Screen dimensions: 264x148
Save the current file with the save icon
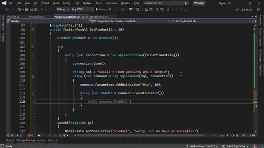[31, 9]
